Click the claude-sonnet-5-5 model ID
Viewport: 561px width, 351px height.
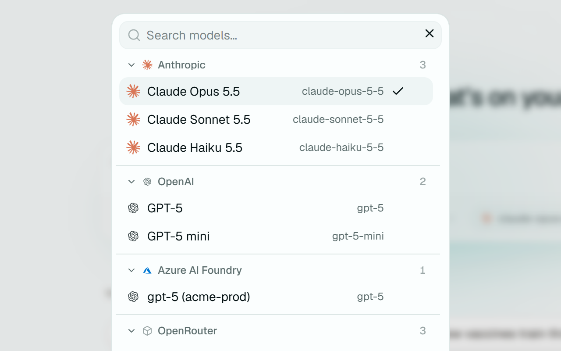coord(338,119)
